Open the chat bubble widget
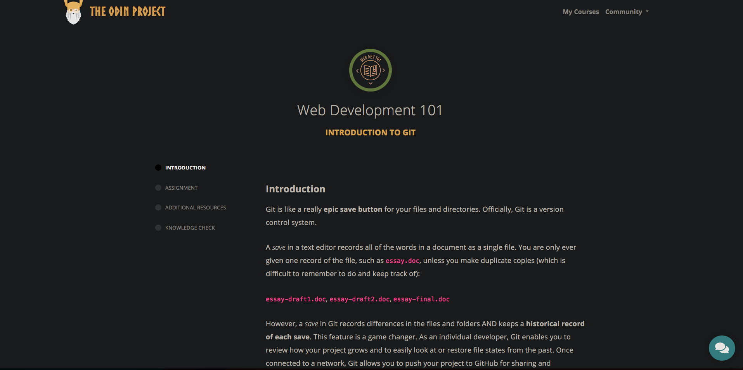 coord(722,348)
